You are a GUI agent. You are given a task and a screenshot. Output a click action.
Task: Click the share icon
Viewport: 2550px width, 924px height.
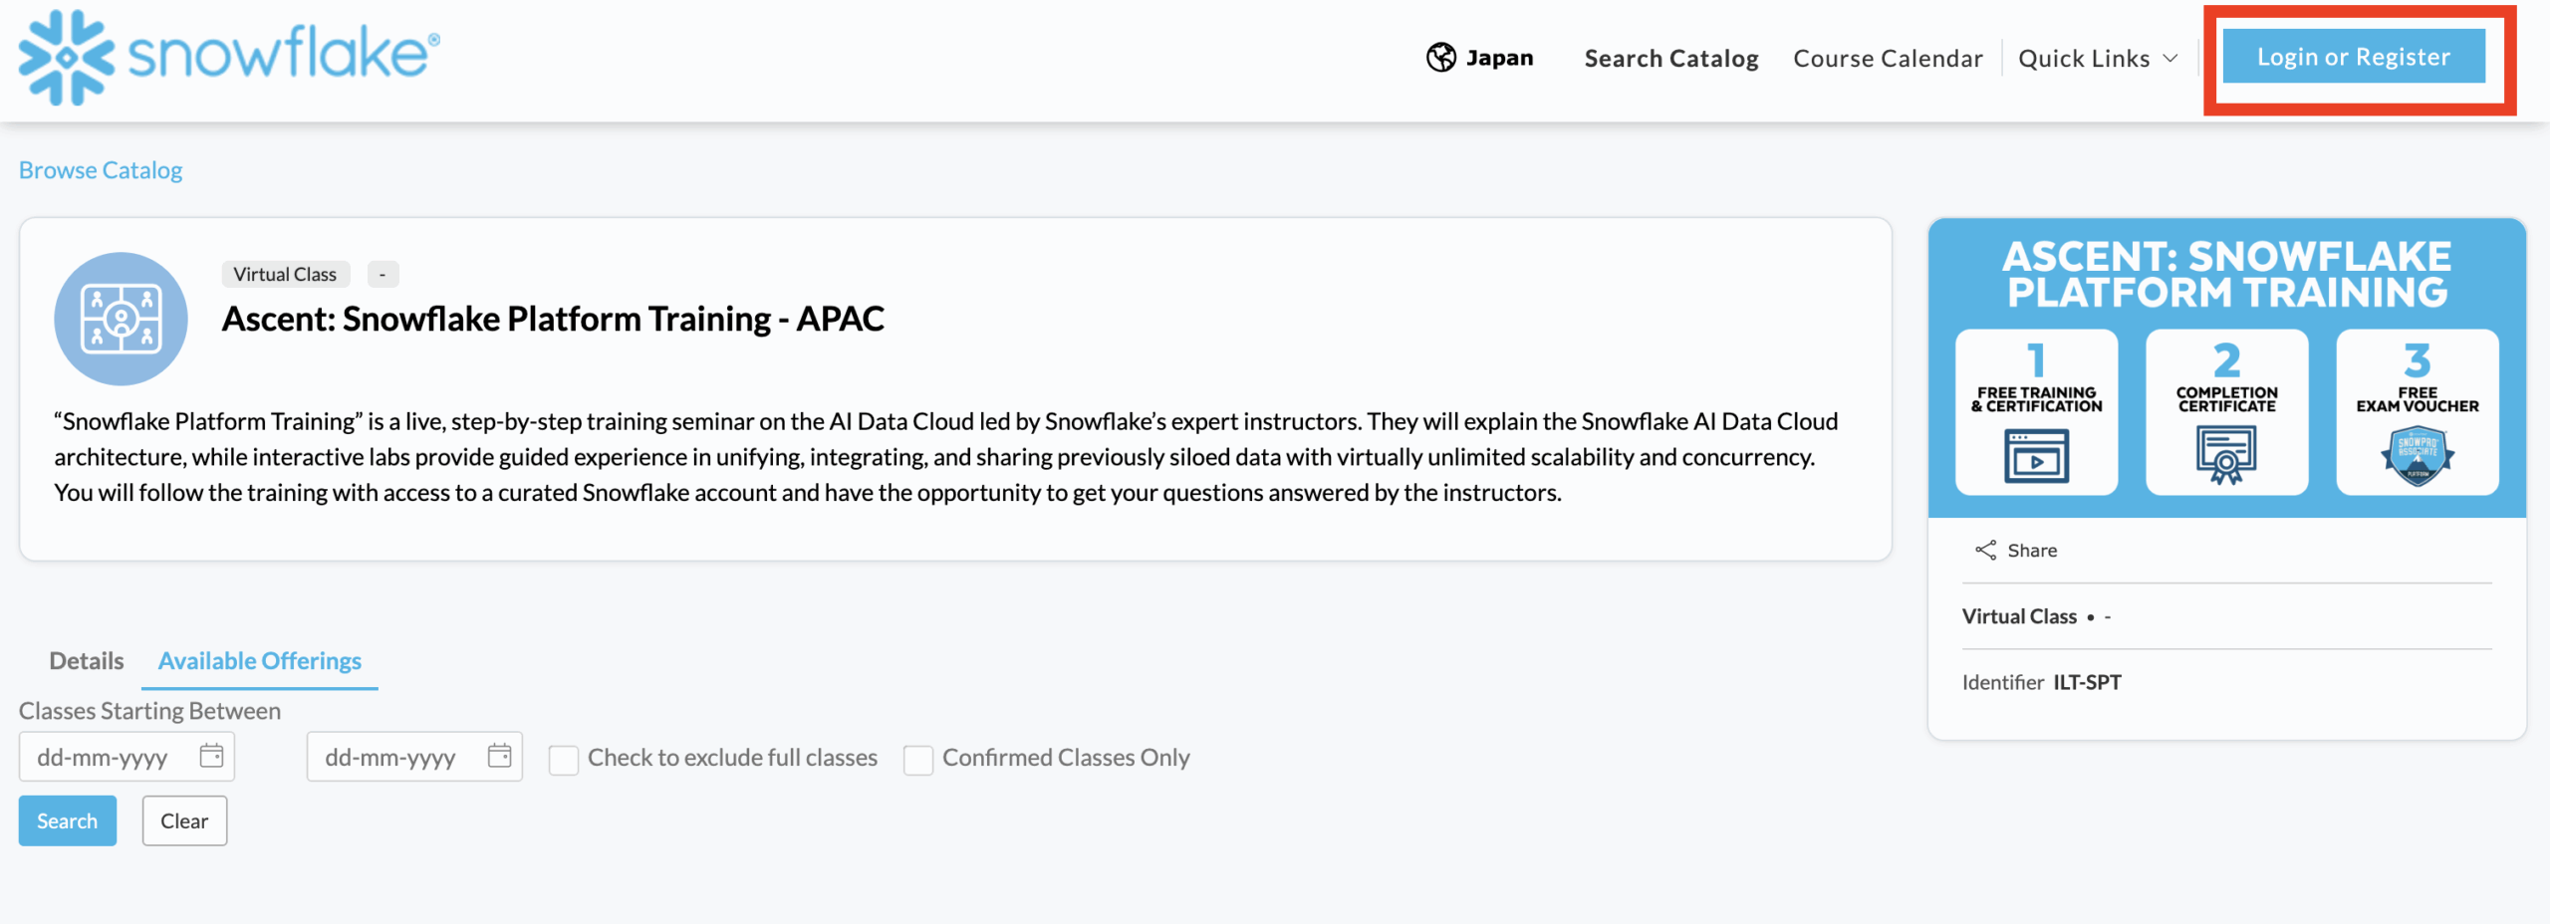tap(1985, 551)
